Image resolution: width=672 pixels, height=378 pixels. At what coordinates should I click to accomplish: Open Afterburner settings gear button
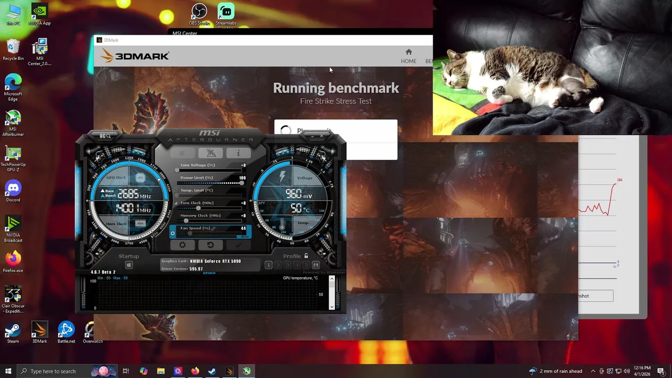click(x=182, y=245)
